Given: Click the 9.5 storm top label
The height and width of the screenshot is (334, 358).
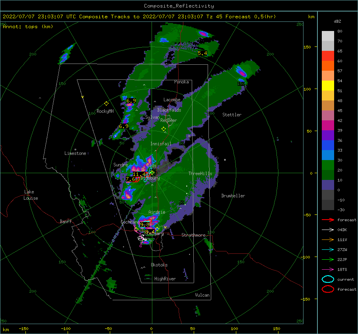Looking at the screenshot, I should click(145, 225).
